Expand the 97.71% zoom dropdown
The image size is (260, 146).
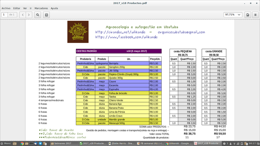click(233, 15)
